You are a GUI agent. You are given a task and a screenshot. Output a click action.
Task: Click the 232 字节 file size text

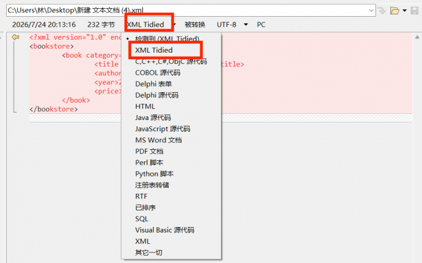101,25
